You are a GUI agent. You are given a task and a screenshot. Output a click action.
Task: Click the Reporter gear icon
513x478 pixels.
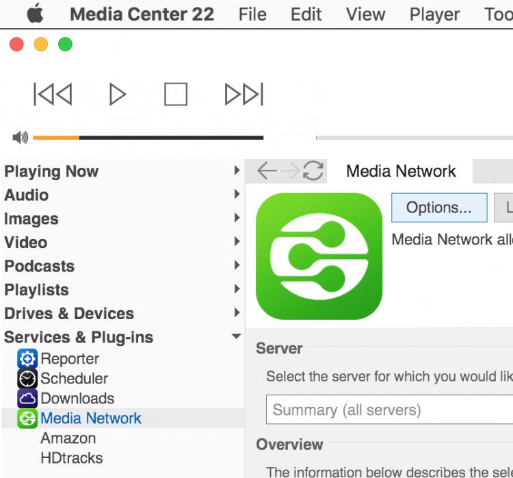coord(27,359)
